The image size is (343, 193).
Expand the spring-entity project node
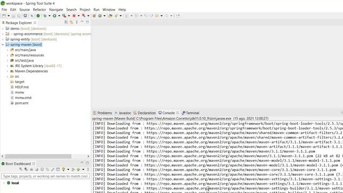tap(3, 39)
